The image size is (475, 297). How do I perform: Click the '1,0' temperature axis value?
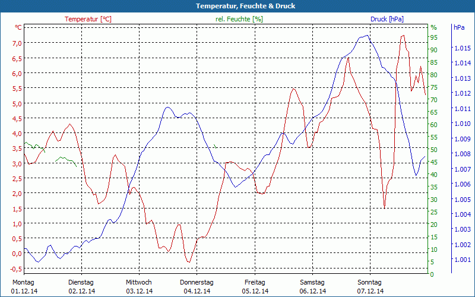tap(17, 224)
